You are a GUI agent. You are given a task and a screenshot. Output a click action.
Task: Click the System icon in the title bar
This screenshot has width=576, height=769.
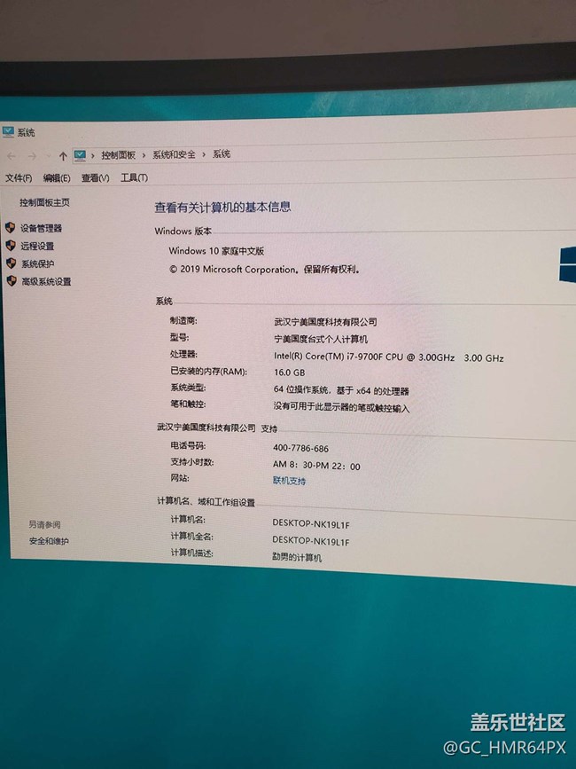(8, 132)
